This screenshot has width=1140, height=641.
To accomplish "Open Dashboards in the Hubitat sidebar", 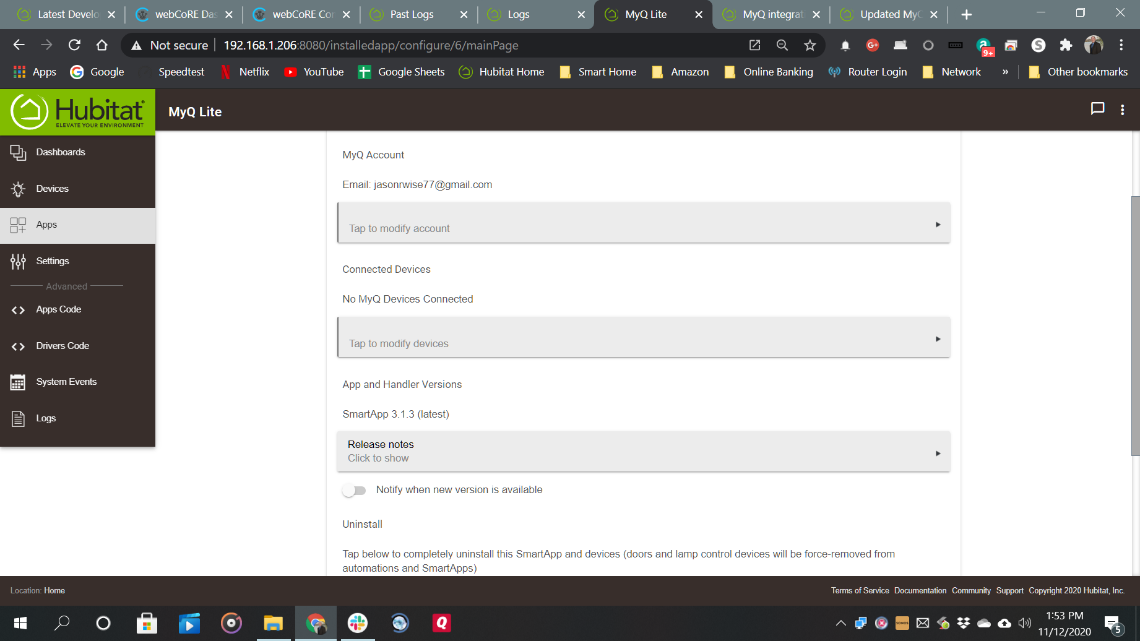I will click(77, 152).
